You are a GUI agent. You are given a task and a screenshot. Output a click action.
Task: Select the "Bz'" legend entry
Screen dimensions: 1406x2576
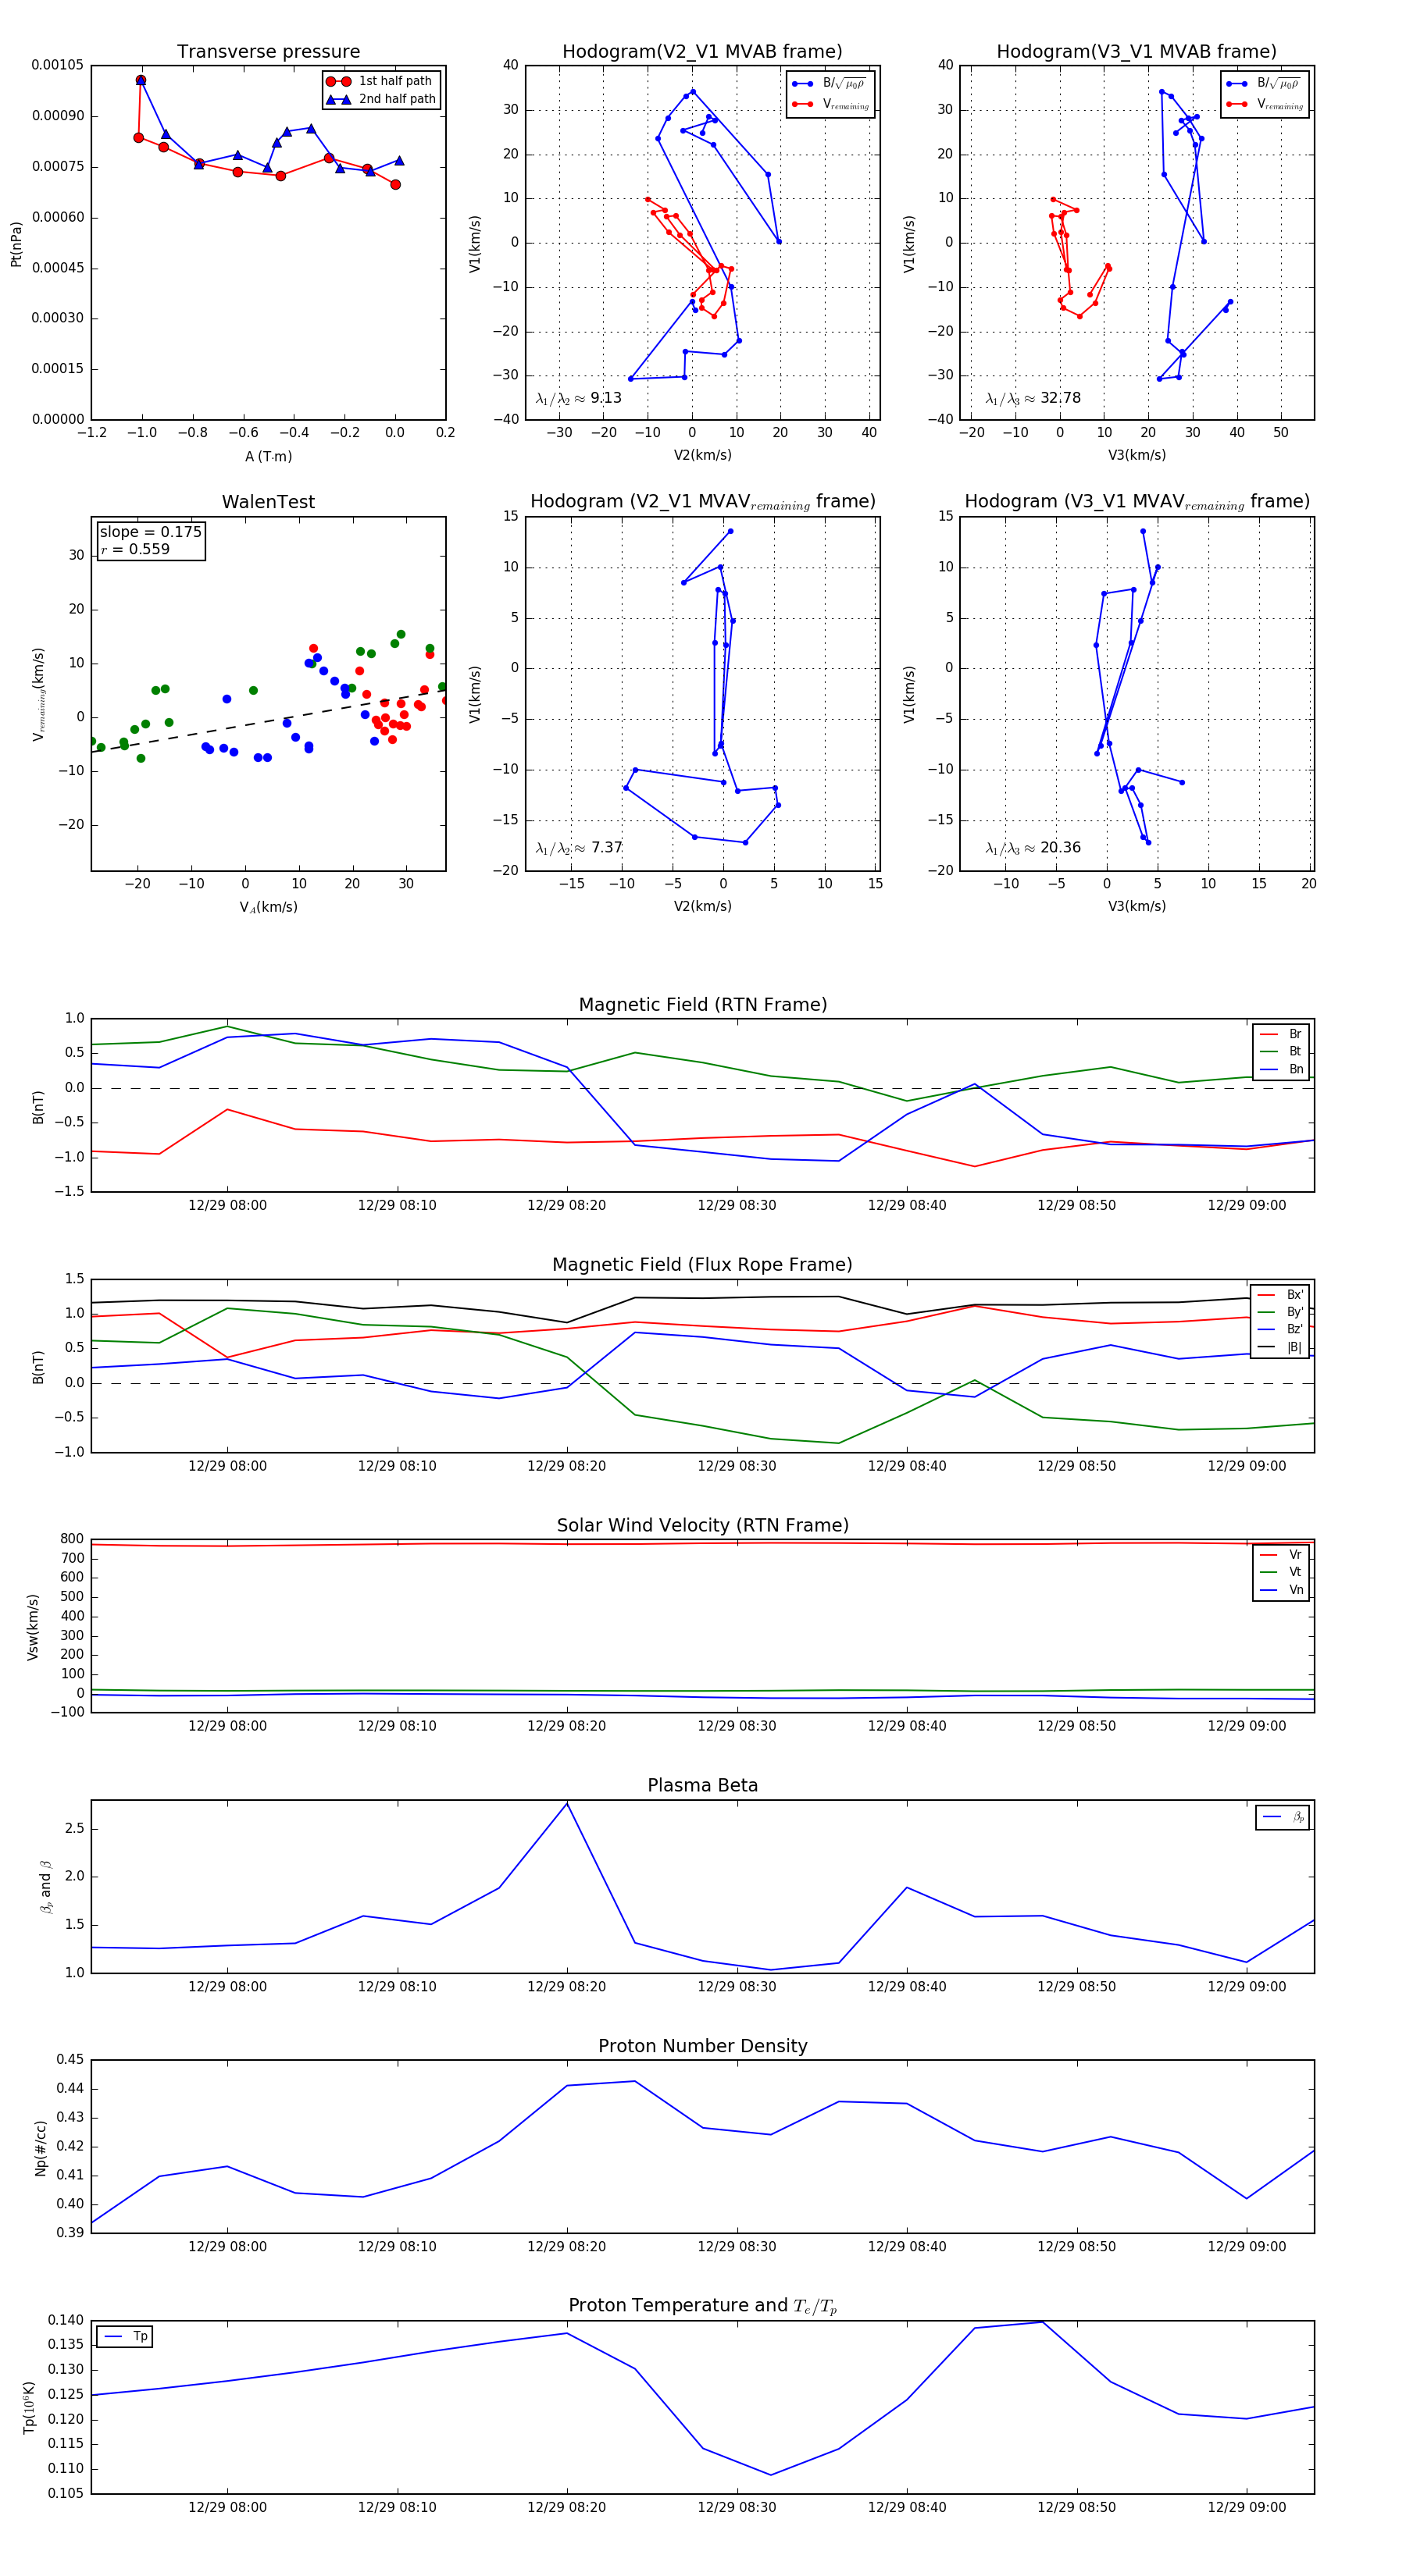click(x=1281, y=1330)
